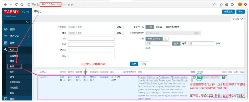Click the 重设 filter button

144,64
